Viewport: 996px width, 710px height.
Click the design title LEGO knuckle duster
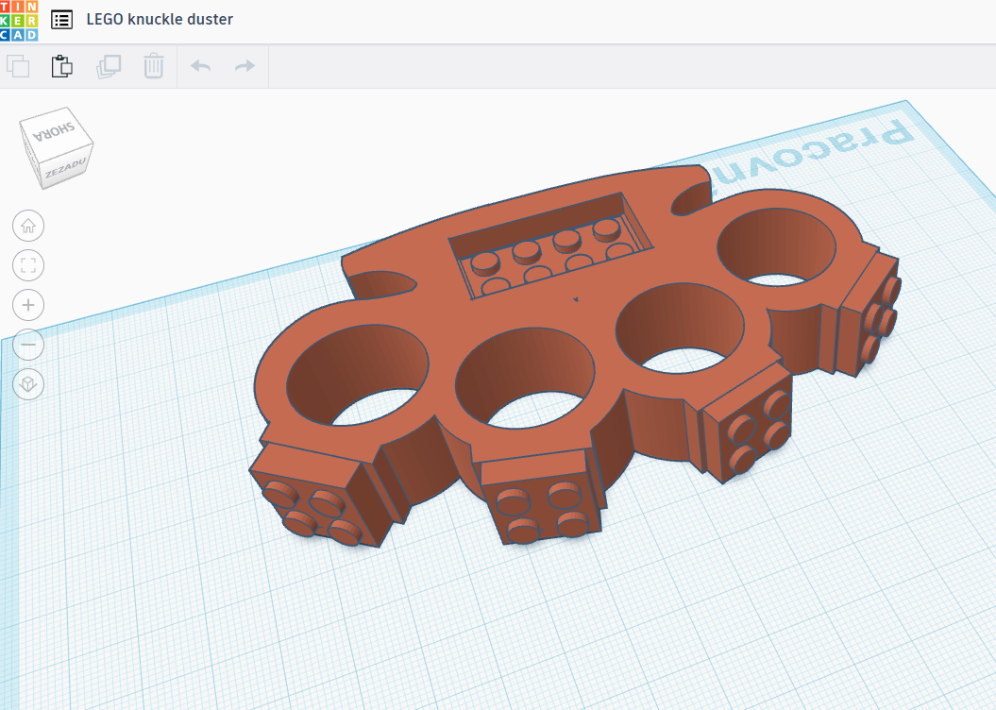(160, 20)
